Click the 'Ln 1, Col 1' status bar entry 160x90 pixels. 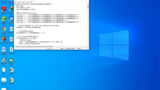click(x=50, y=49)
